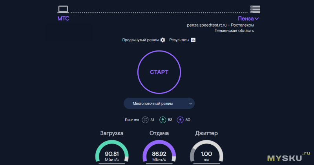Click the 86.92 upload speed value
The width and height of the screenshot is (314, 165).
coord(159,154)
